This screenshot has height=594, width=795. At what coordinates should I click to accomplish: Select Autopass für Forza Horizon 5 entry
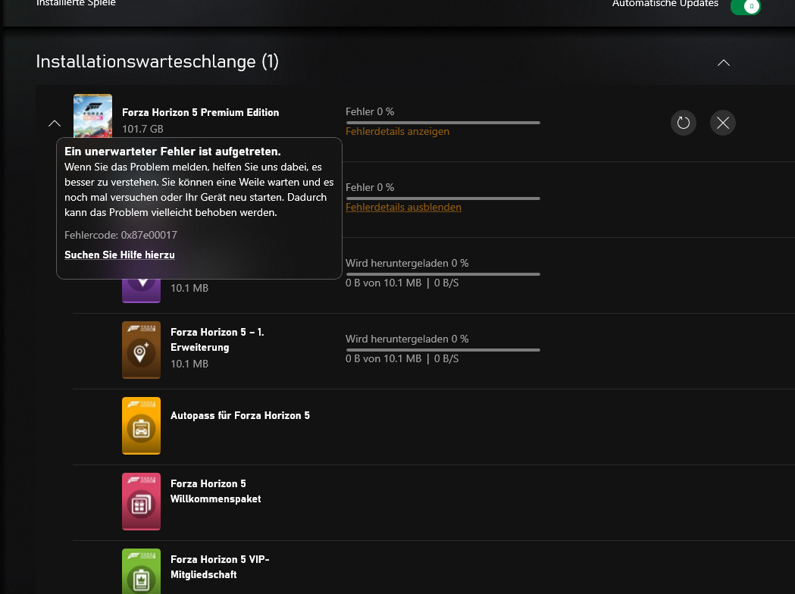click(239, 415)
